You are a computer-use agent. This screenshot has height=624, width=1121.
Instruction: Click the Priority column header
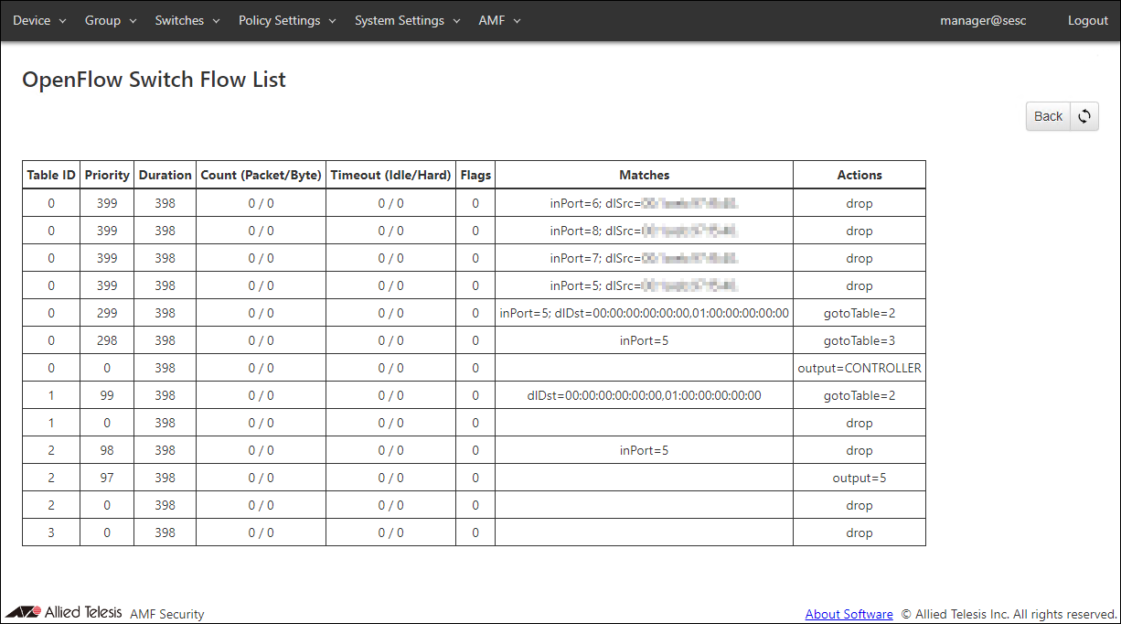click(107, 175)
